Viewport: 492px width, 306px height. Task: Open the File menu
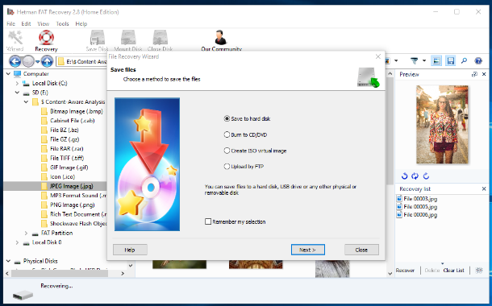coord(10,24)
